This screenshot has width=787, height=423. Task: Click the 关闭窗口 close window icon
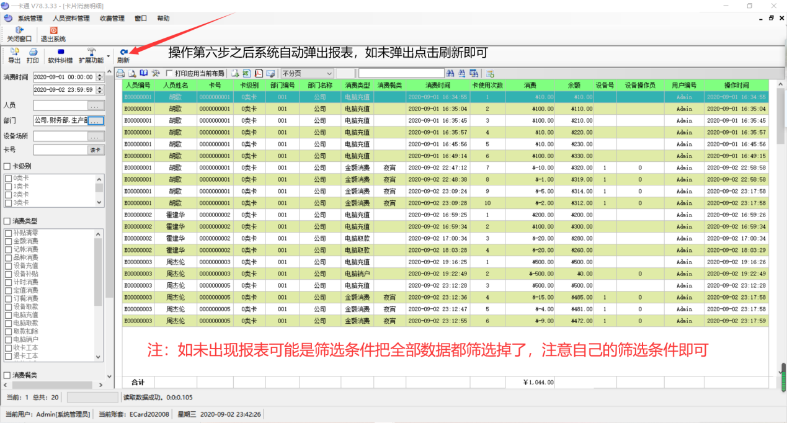(x=19, y=30)
